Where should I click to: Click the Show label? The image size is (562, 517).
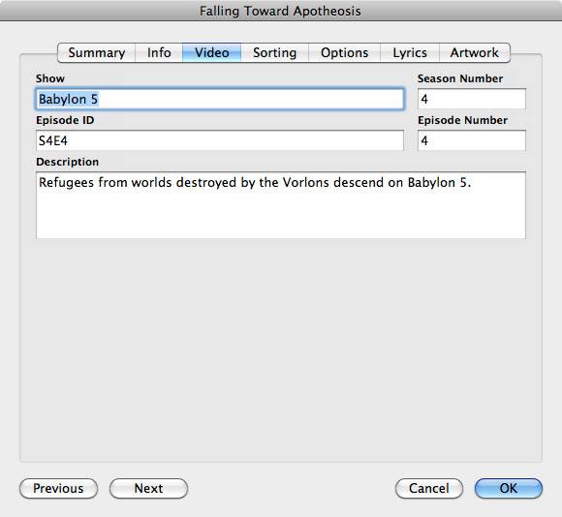tap(50, 78)
